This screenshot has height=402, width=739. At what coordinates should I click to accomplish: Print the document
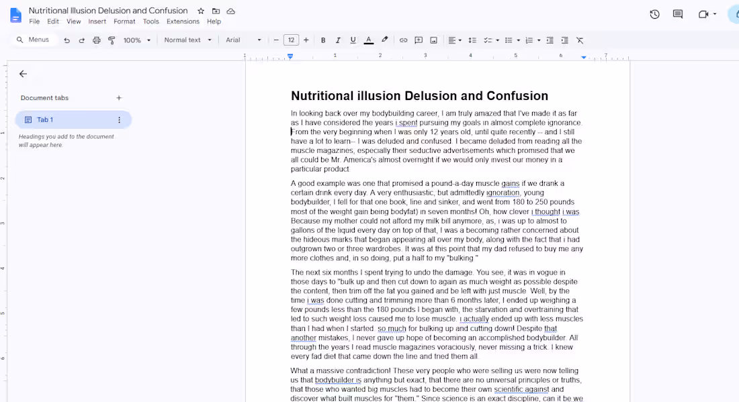coord(97,40)
